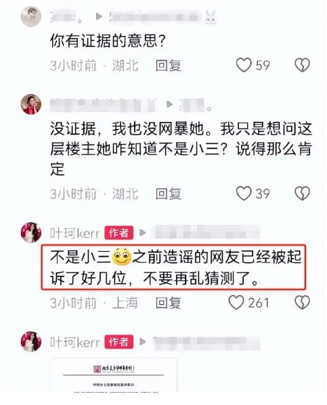This screenshot has height=405, width=327.
Task: Dislike the highlighted author comment with 261 likes
Action: (302, 302)
